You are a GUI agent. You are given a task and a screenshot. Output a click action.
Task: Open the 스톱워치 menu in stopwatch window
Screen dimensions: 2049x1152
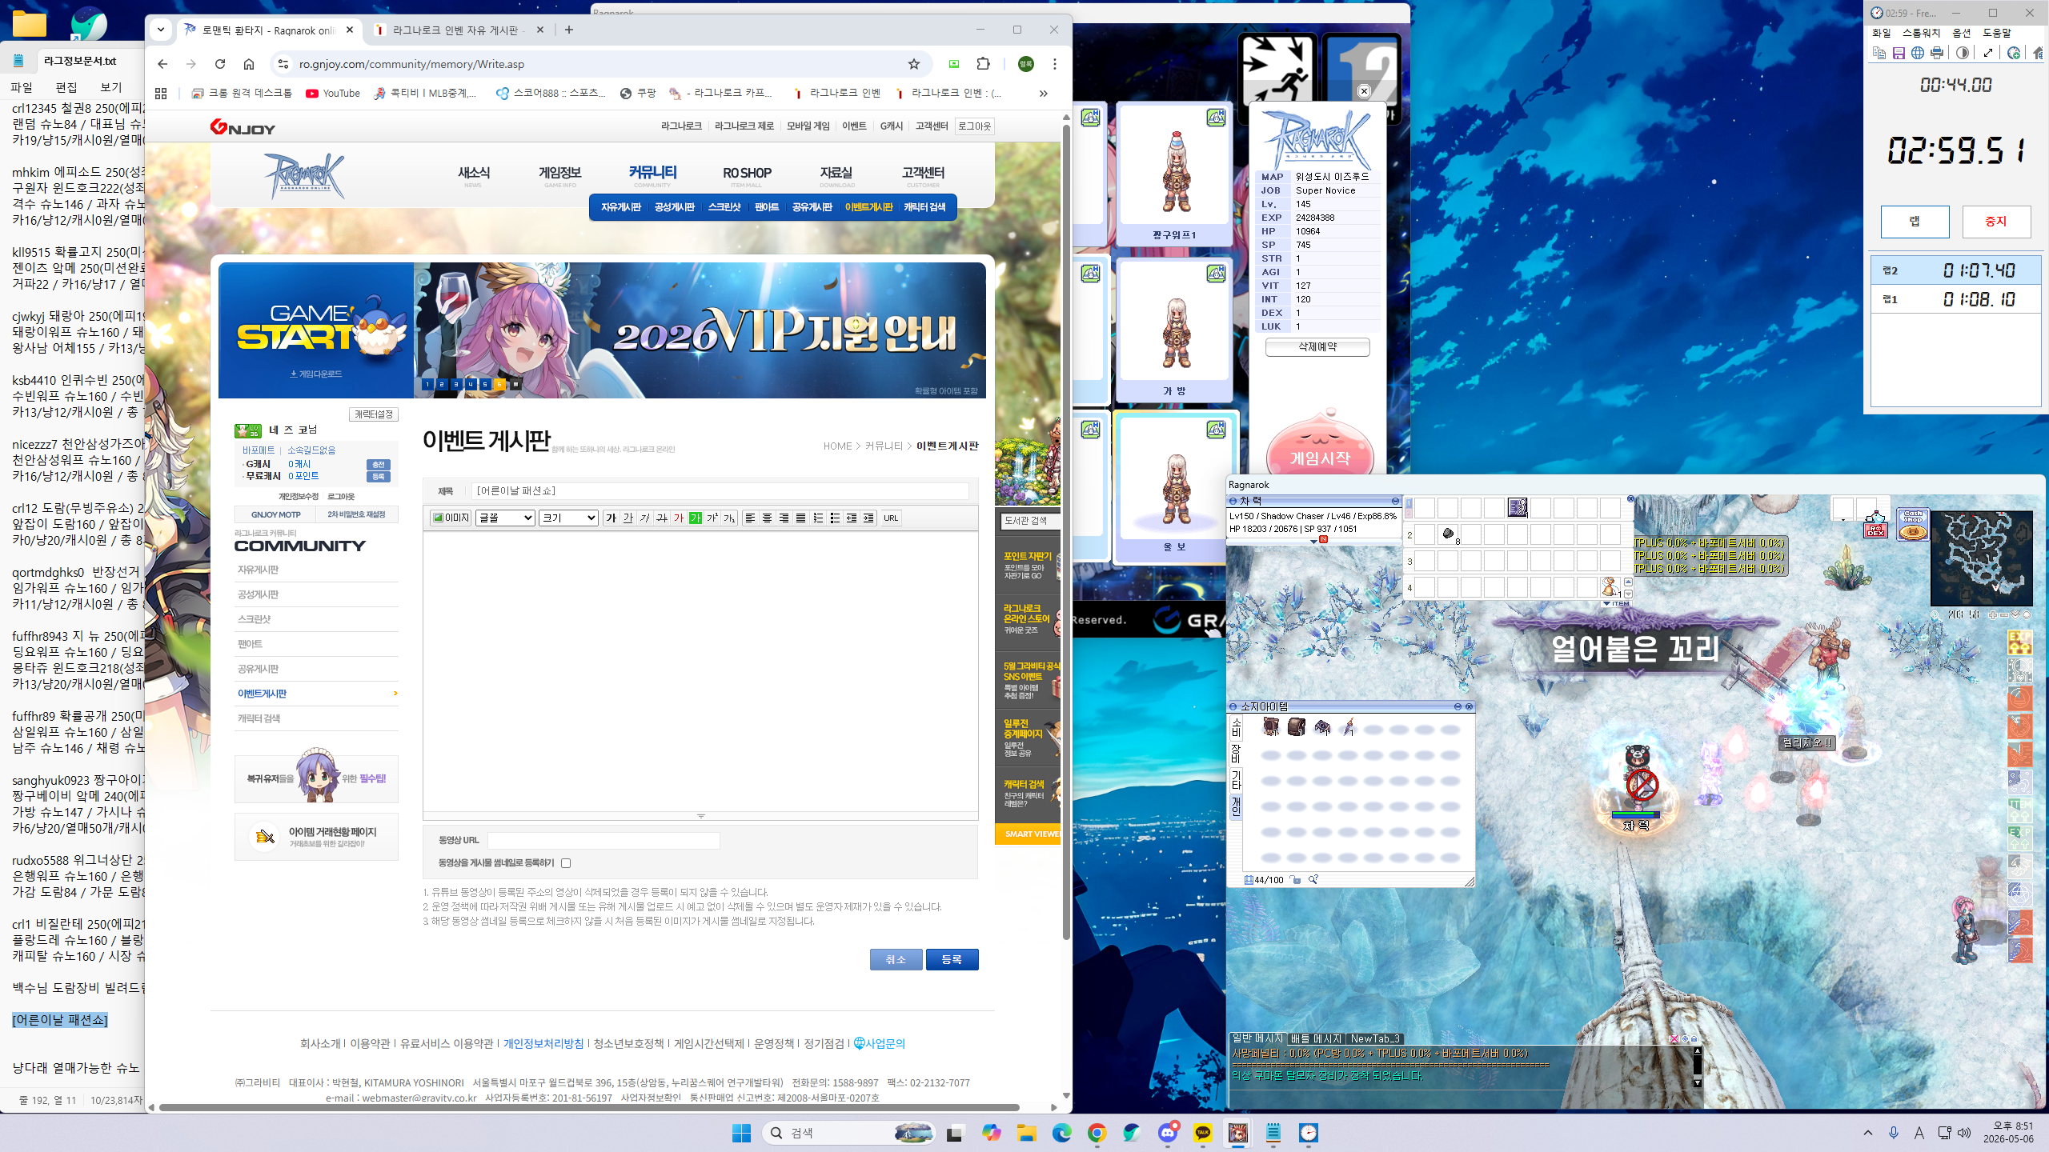(1922, 33)
